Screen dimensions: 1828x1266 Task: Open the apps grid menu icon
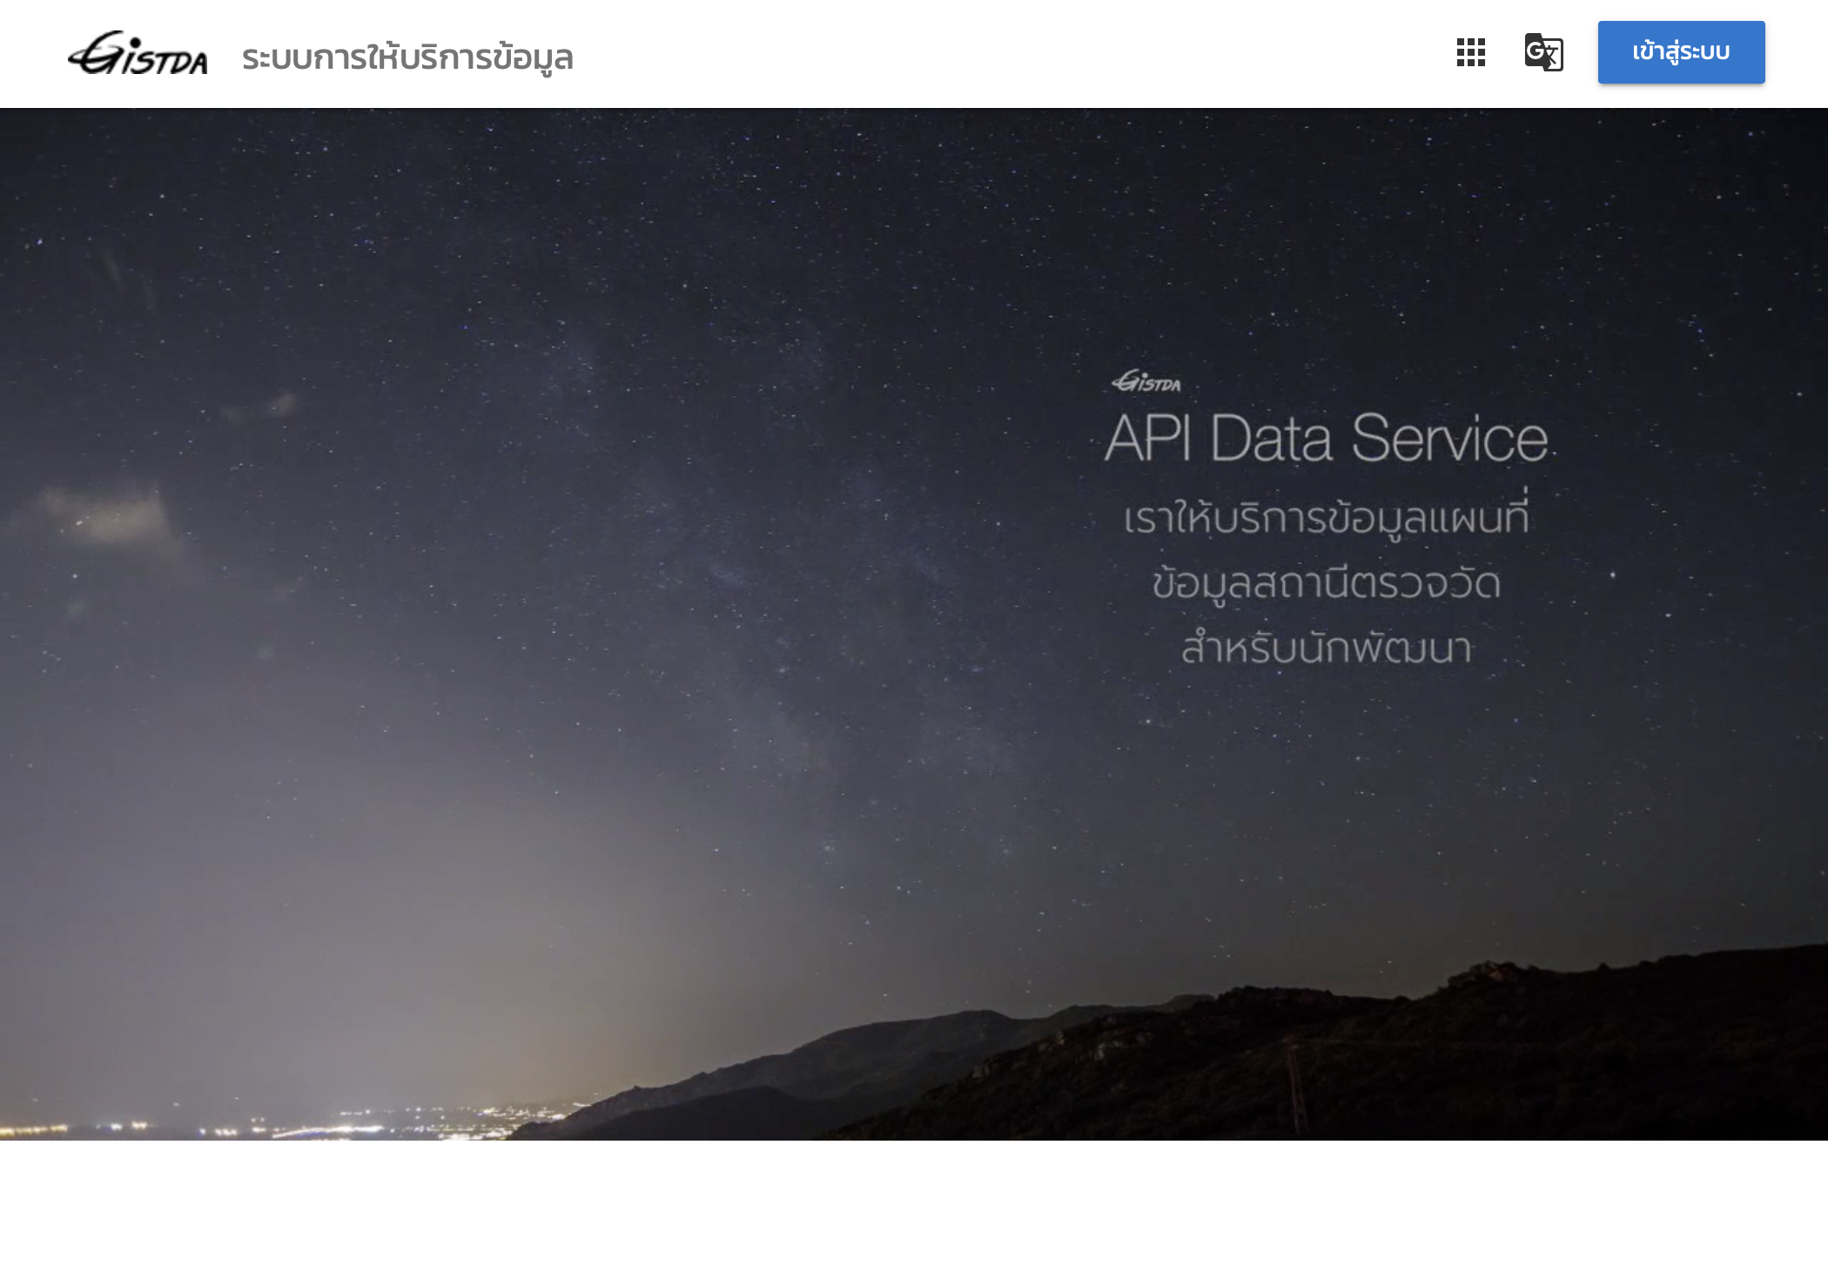[x=1471, y=52]
